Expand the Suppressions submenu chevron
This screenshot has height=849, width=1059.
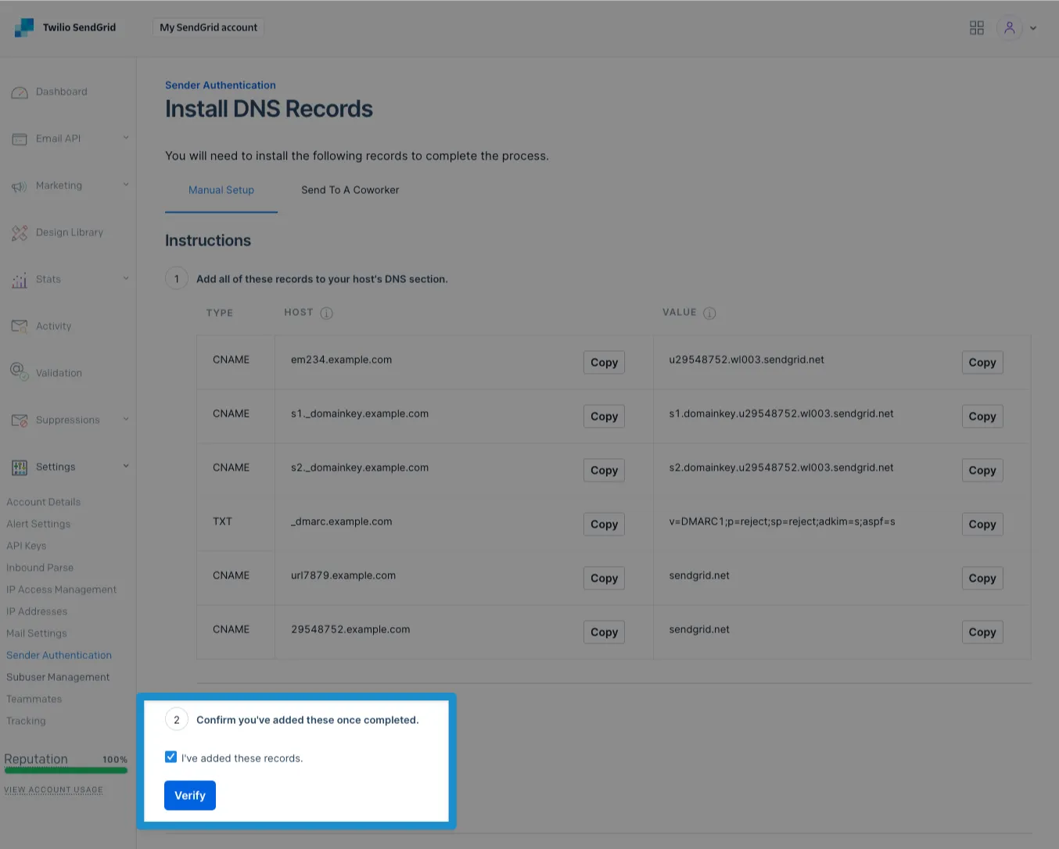(x=126, y=420)
